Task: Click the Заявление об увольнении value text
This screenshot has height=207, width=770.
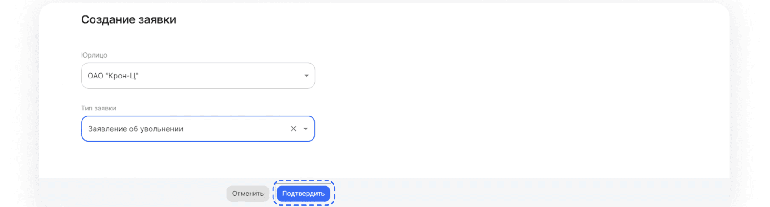Action: point(136,129)
